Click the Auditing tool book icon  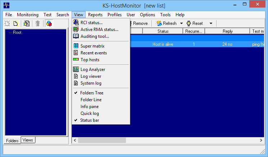[x=76, y=36]
